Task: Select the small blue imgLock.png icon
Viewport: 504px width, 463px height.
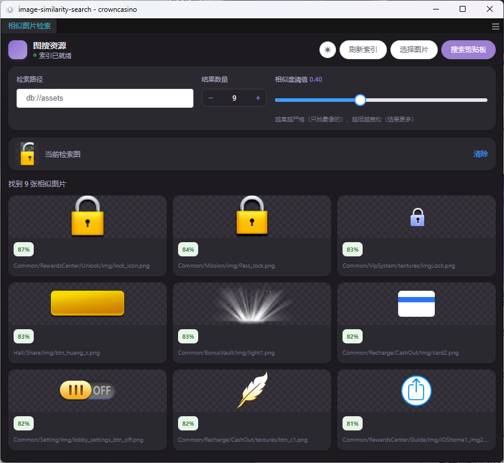Action: 417,217
